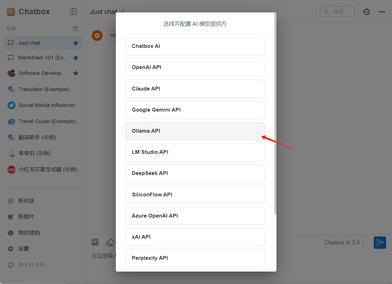392x284 pixels.
Task: Click the eraser icon in the input toolbar
Action: pyautogui.click(x=110, y=242)
